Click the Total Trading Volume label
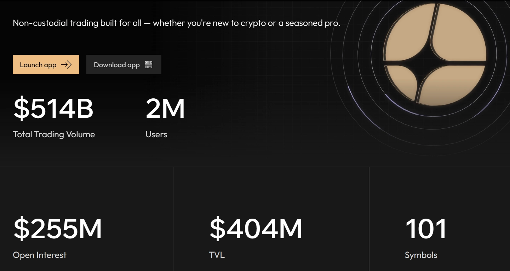 54,134
